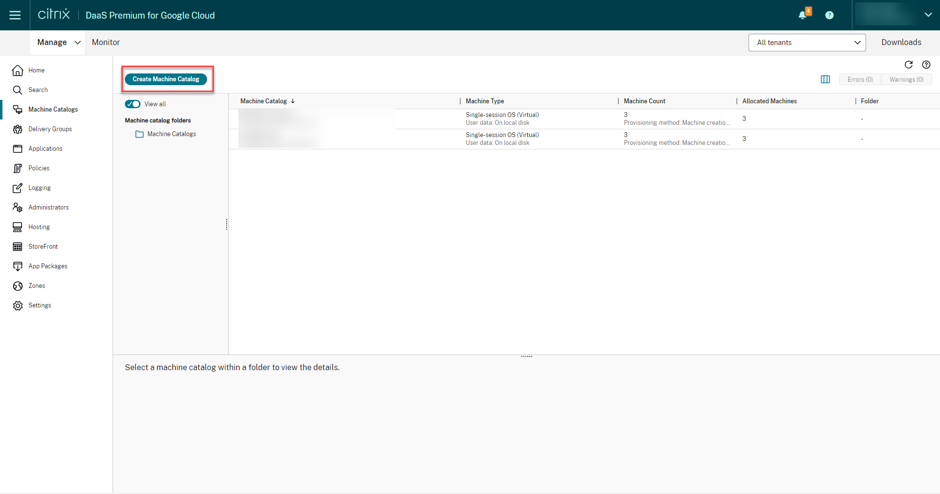Click the Applications sidebar icon

tap(18, 149)
